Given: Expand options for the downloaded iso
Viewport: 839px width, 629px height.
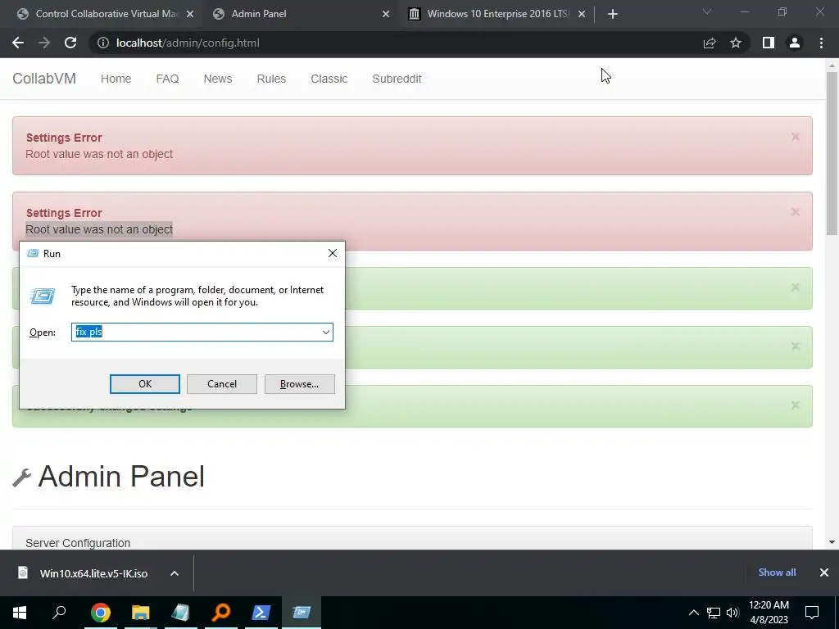Looking at the screenshot, I should tap(175, 573).
